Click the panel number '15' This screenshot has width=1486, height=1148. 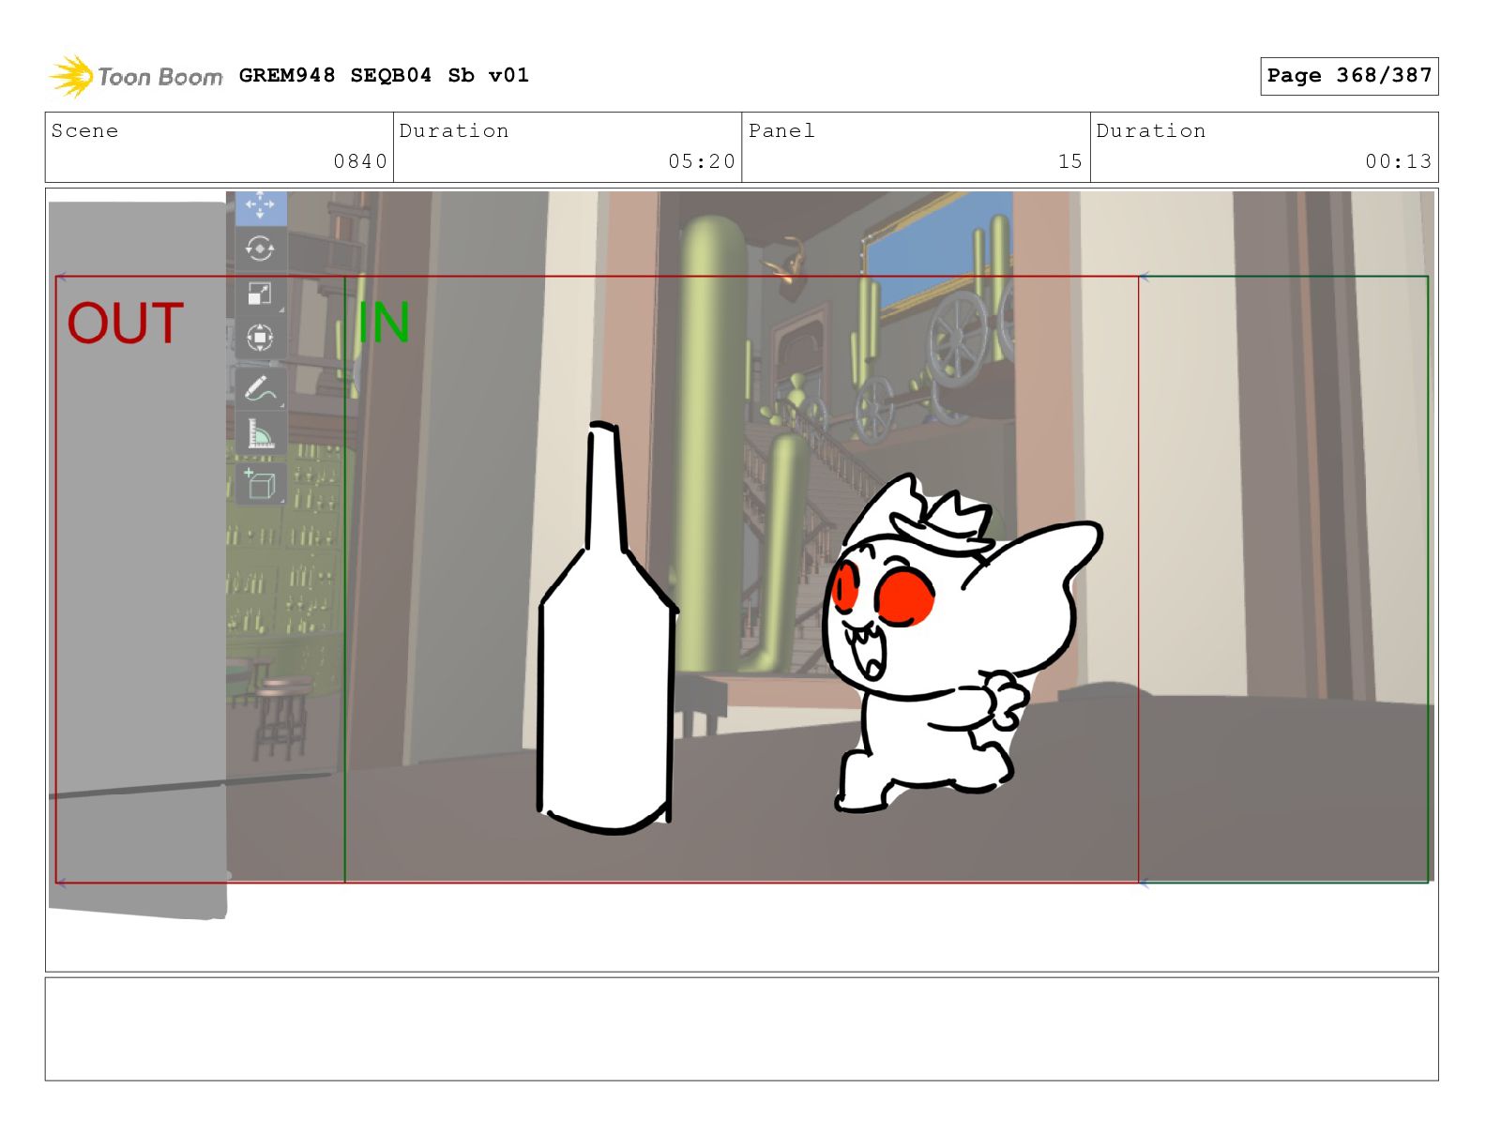pyautogui.click(x=1070, y=161)
